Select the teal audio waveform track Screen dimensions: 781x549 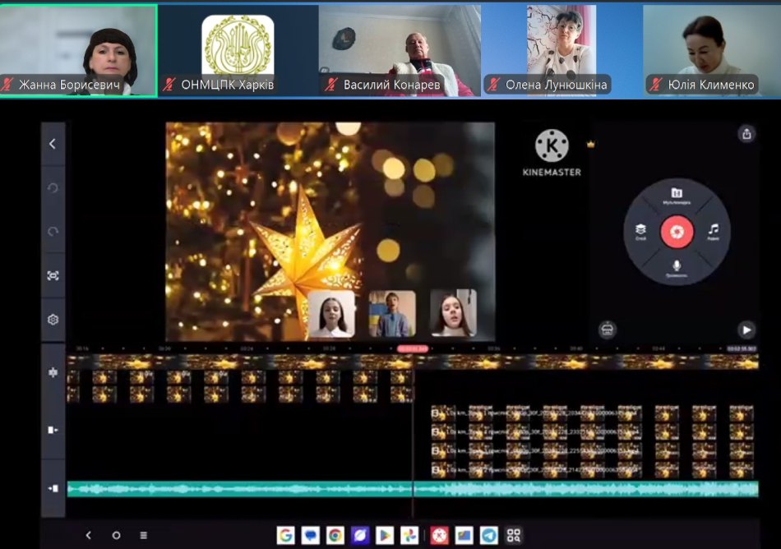(x=411, y=489)
